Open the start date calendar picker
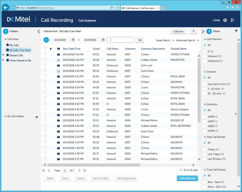Image resolution: width=242 pixels, height=192 pixels. (73, 40)
